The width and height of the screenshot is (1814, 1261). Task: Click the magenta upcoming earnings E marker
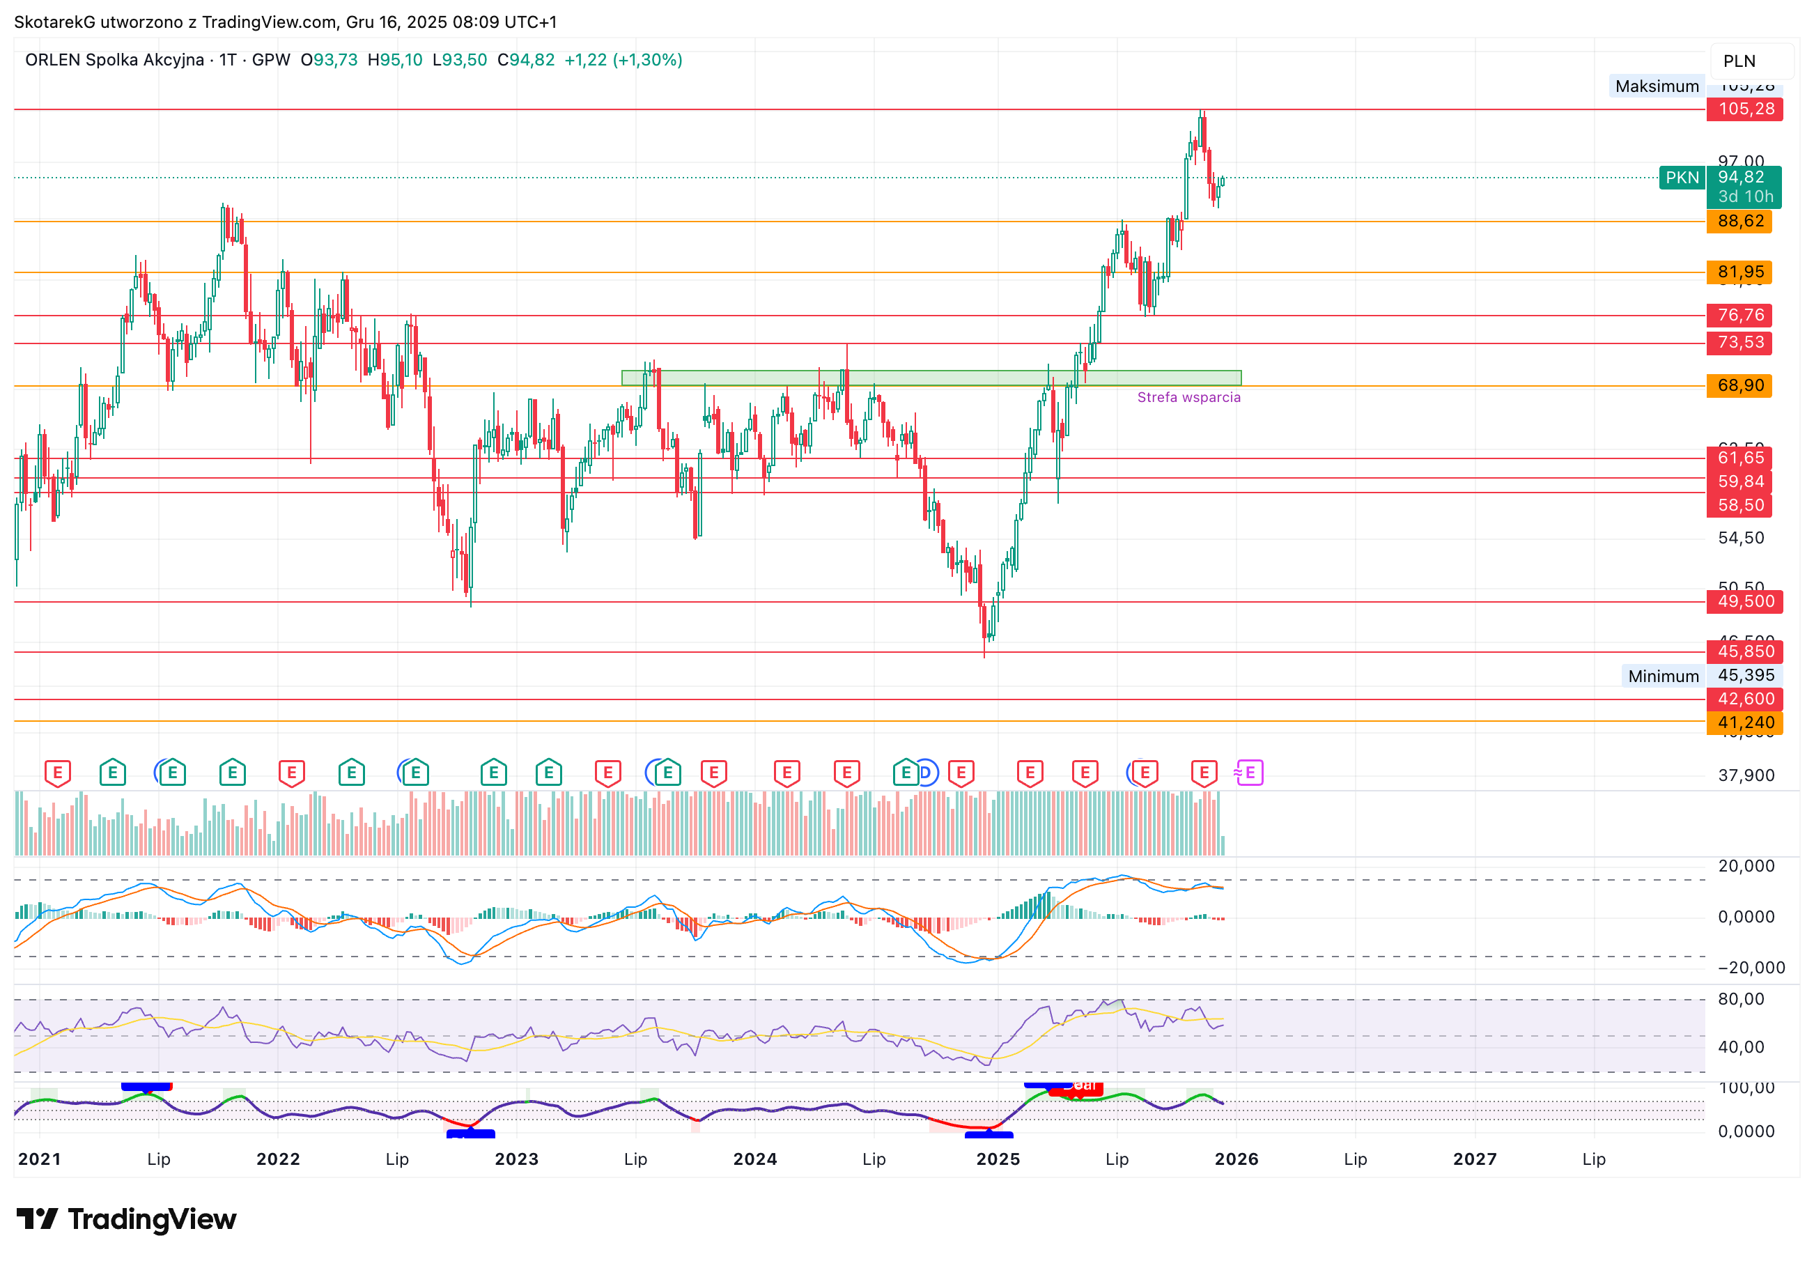tap(1250, 772)
